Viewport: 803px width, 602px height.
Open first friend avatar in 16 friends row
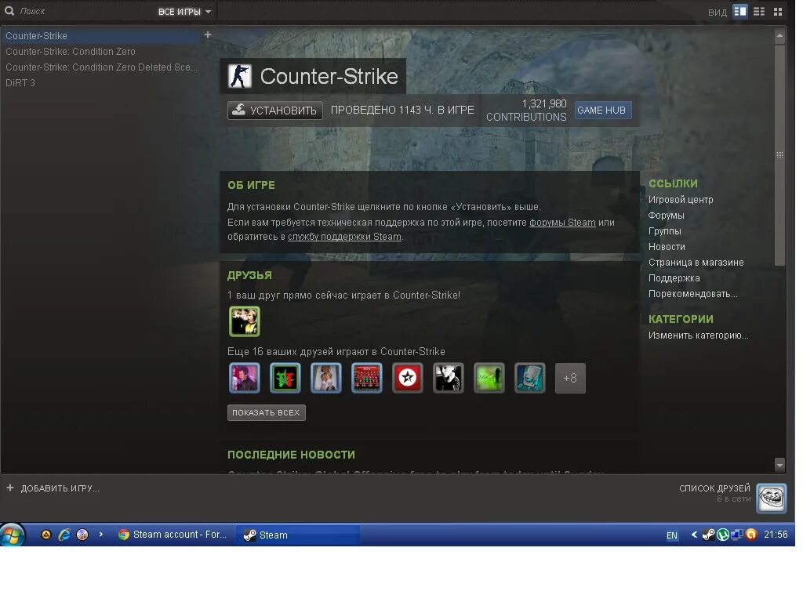(x=245, y=378)
